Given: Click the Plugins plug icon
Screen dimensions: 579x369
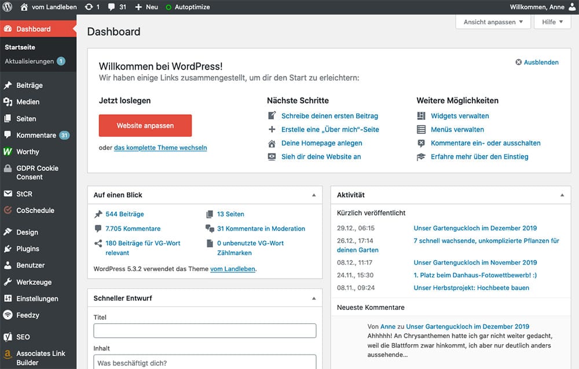Looking at the screenshot, I should [8, 249].
